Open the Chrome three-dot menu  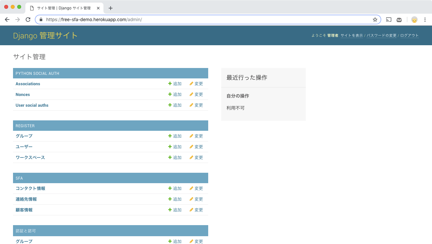(425, 20)
